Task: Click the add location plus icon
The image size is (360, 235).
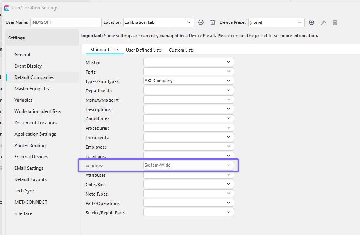Action: click(x=201, y=22)
